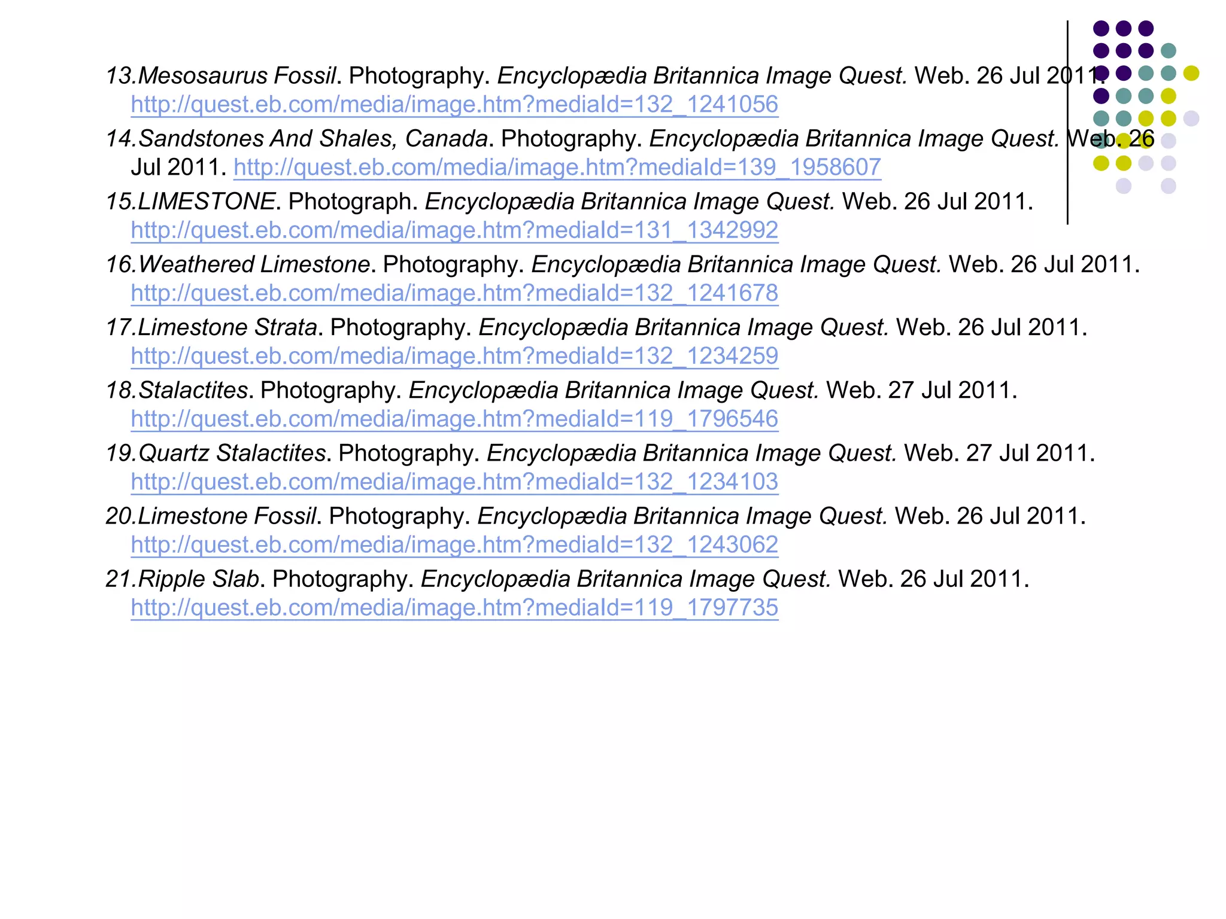Image resolution: width=1226 pixels, height=919 pixels.
Task: Follow the LIMESTONE photograph URL
Action: coord(454,230)
